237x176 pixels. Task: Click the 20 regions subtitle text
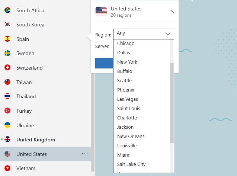(121, 15)
